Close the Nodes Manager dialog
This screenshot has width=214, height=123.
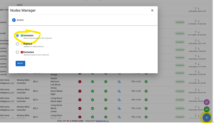(x=152, y=11)
